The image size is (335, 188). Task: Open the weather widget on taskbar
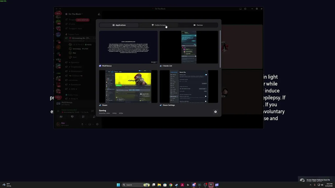7,185
